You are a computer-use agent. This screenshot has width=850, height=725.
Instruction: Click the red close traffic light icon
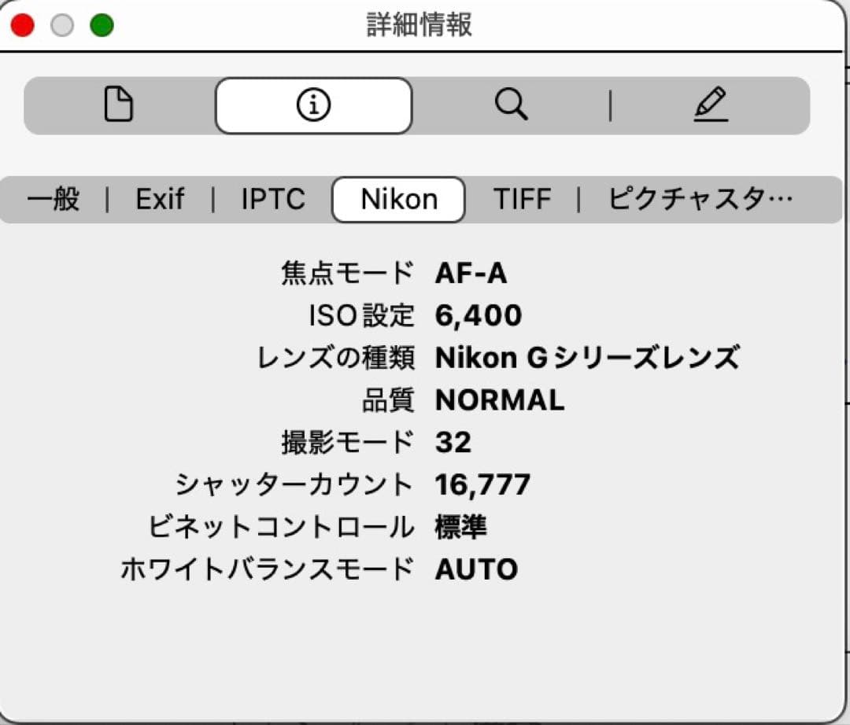(x=23, y=24)
